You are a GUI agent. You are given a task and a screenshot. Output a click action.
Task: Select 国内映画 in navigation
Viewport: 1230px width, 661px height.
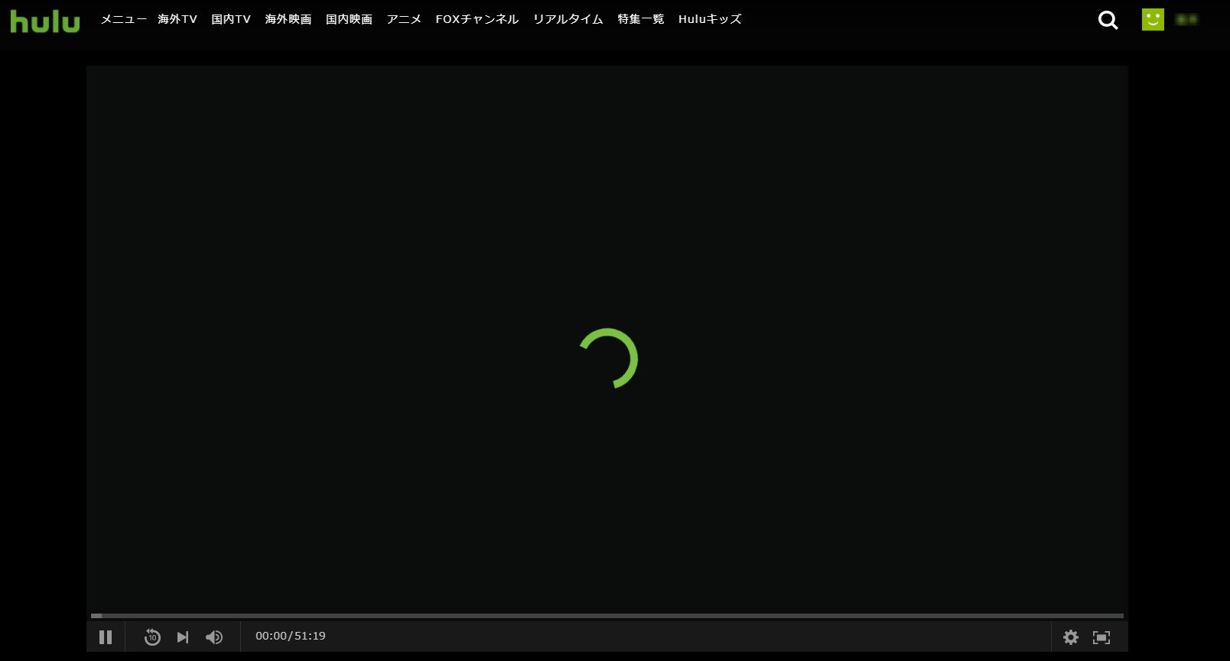pos(349,19)
